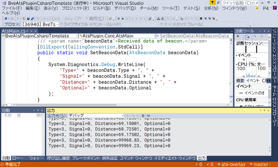Click the editor horizontal scrollbar thumb
The image size is (278, 167).
click(x=66, y=105)
